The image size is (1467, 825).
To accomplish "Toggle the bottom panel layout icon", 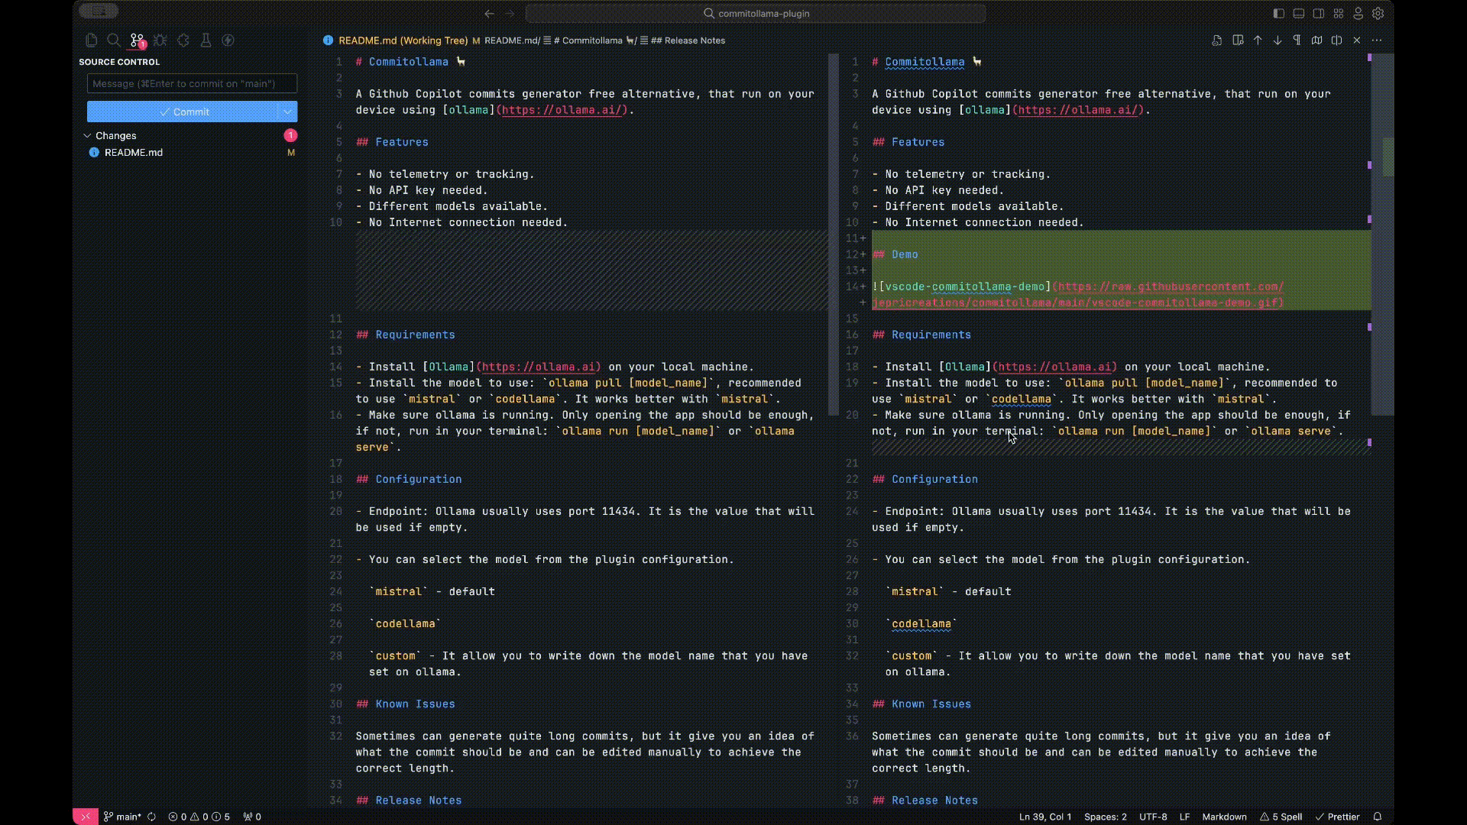I will tap(1298, 13).
